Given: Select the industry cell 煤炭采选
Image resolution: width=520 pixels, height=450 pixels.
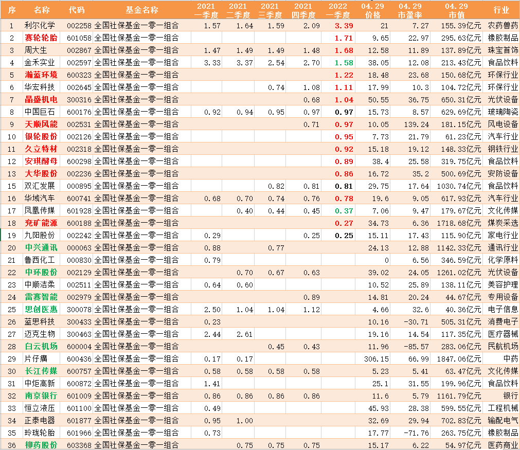Looking at the screenshot, I should (x=503, y=223).
